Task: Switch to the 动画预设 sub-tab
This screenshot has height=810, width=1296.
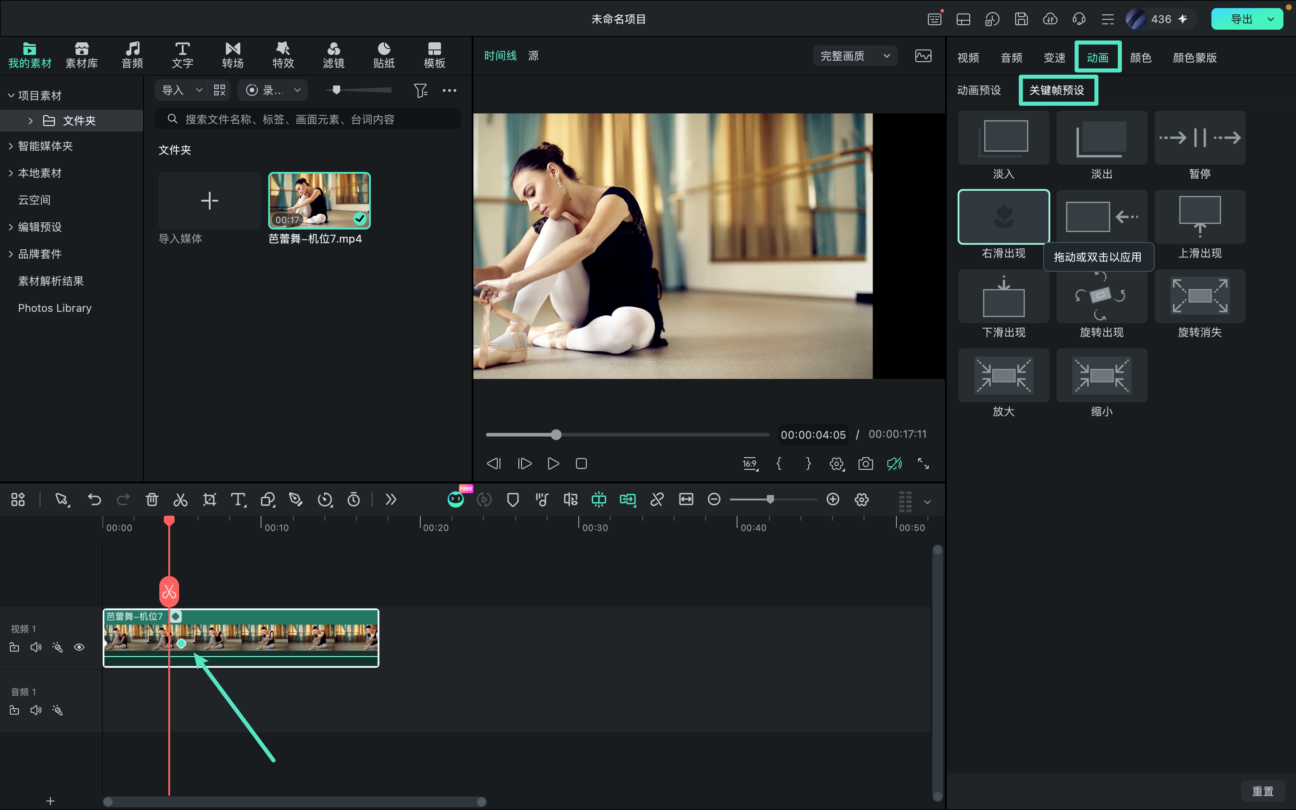Action: (x=979, y=90)
